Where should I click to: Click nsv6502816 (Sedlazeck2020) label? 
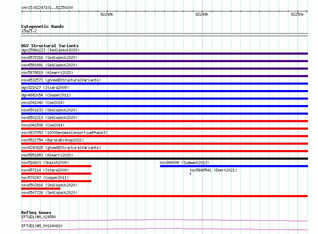(49, 185)
